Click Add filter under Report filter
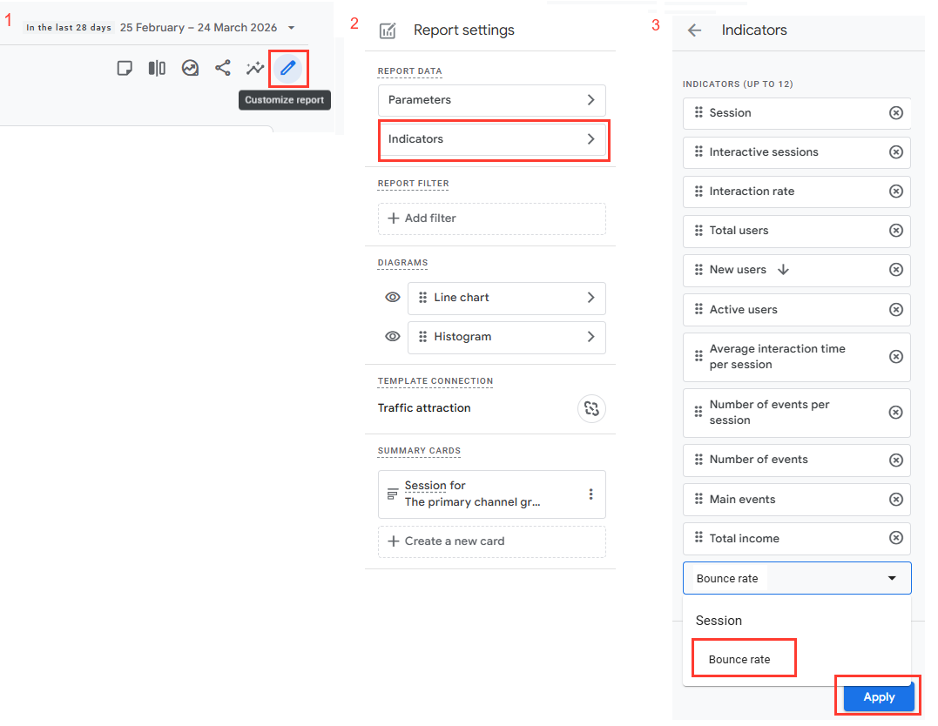Image resolution: width=938 pixels, height=726 pixels. [x=491, y=218]
